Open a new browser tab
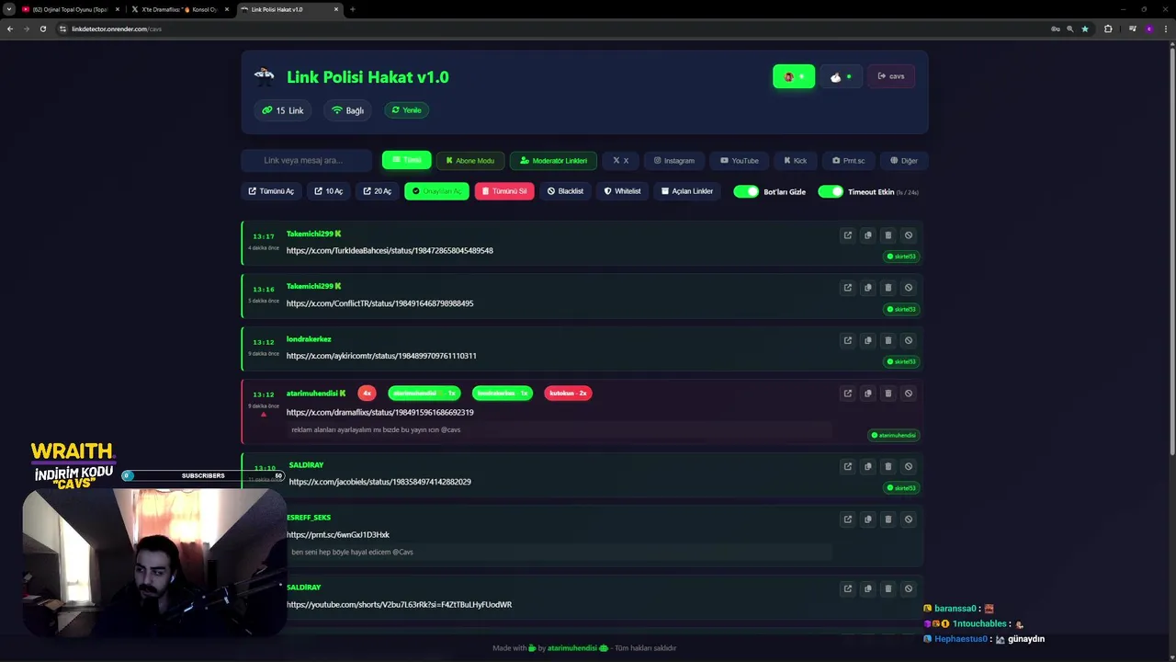 352,9
